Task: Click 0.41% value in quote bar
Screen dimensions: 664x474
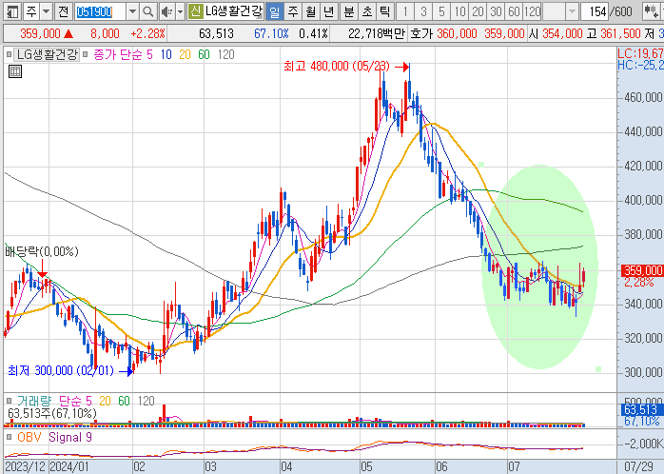Action: 313,33
